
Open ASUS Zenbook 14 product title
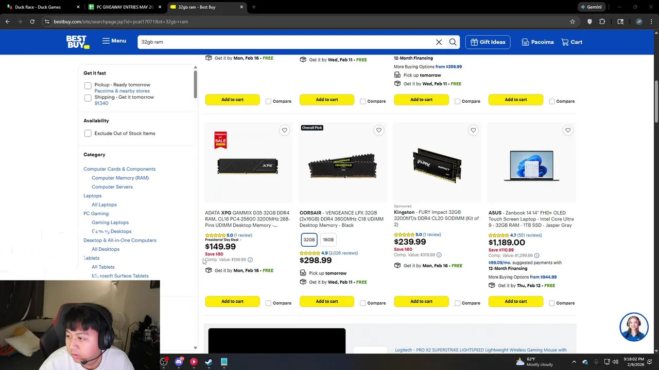pyautogui.click(x=531, y=219)
